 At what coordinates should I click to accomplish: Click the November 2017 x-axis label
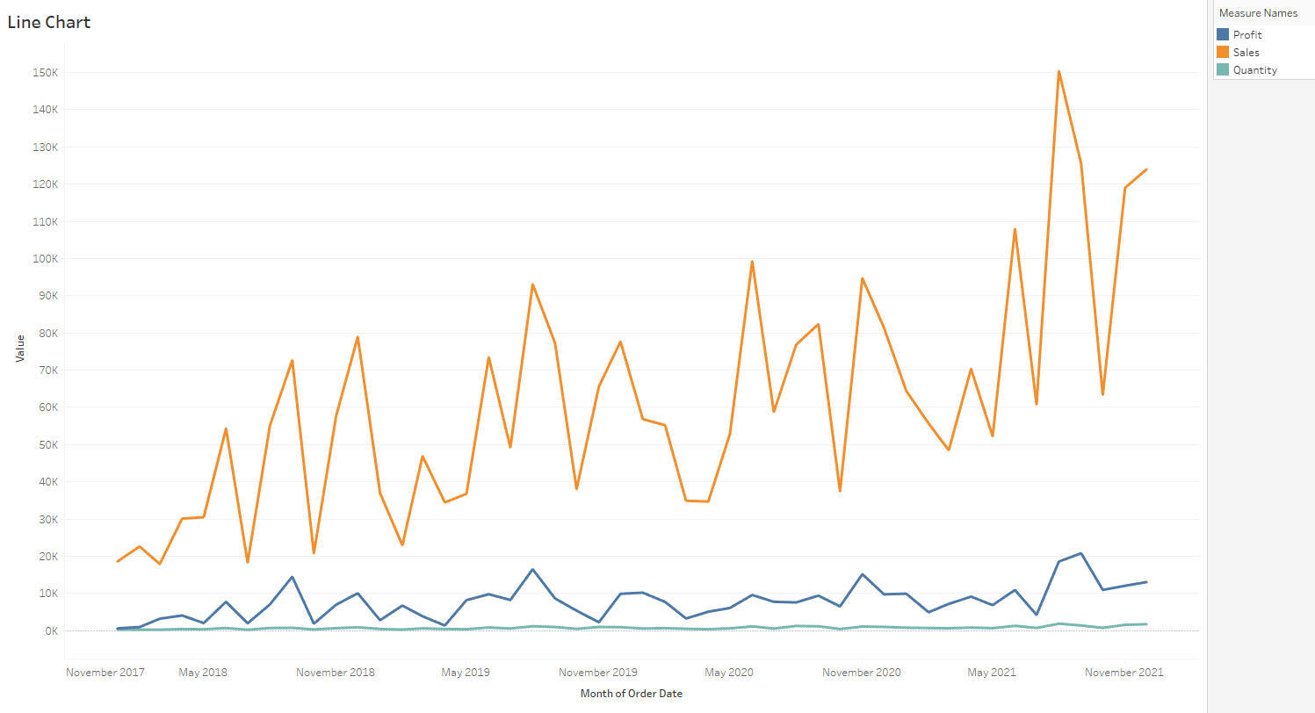click(x=105, y=673)
